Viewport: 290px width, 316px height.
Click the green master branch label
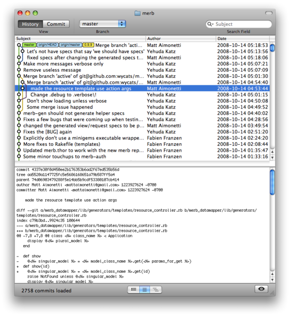coord(29,45)
